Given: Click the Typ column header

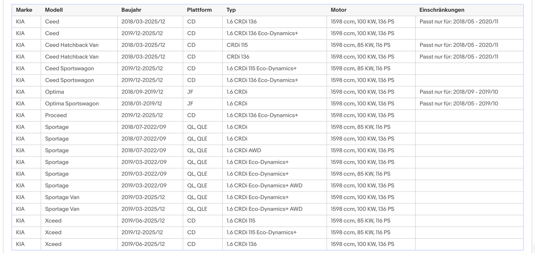Looking at the screenshot, I should tap(231, 10).
